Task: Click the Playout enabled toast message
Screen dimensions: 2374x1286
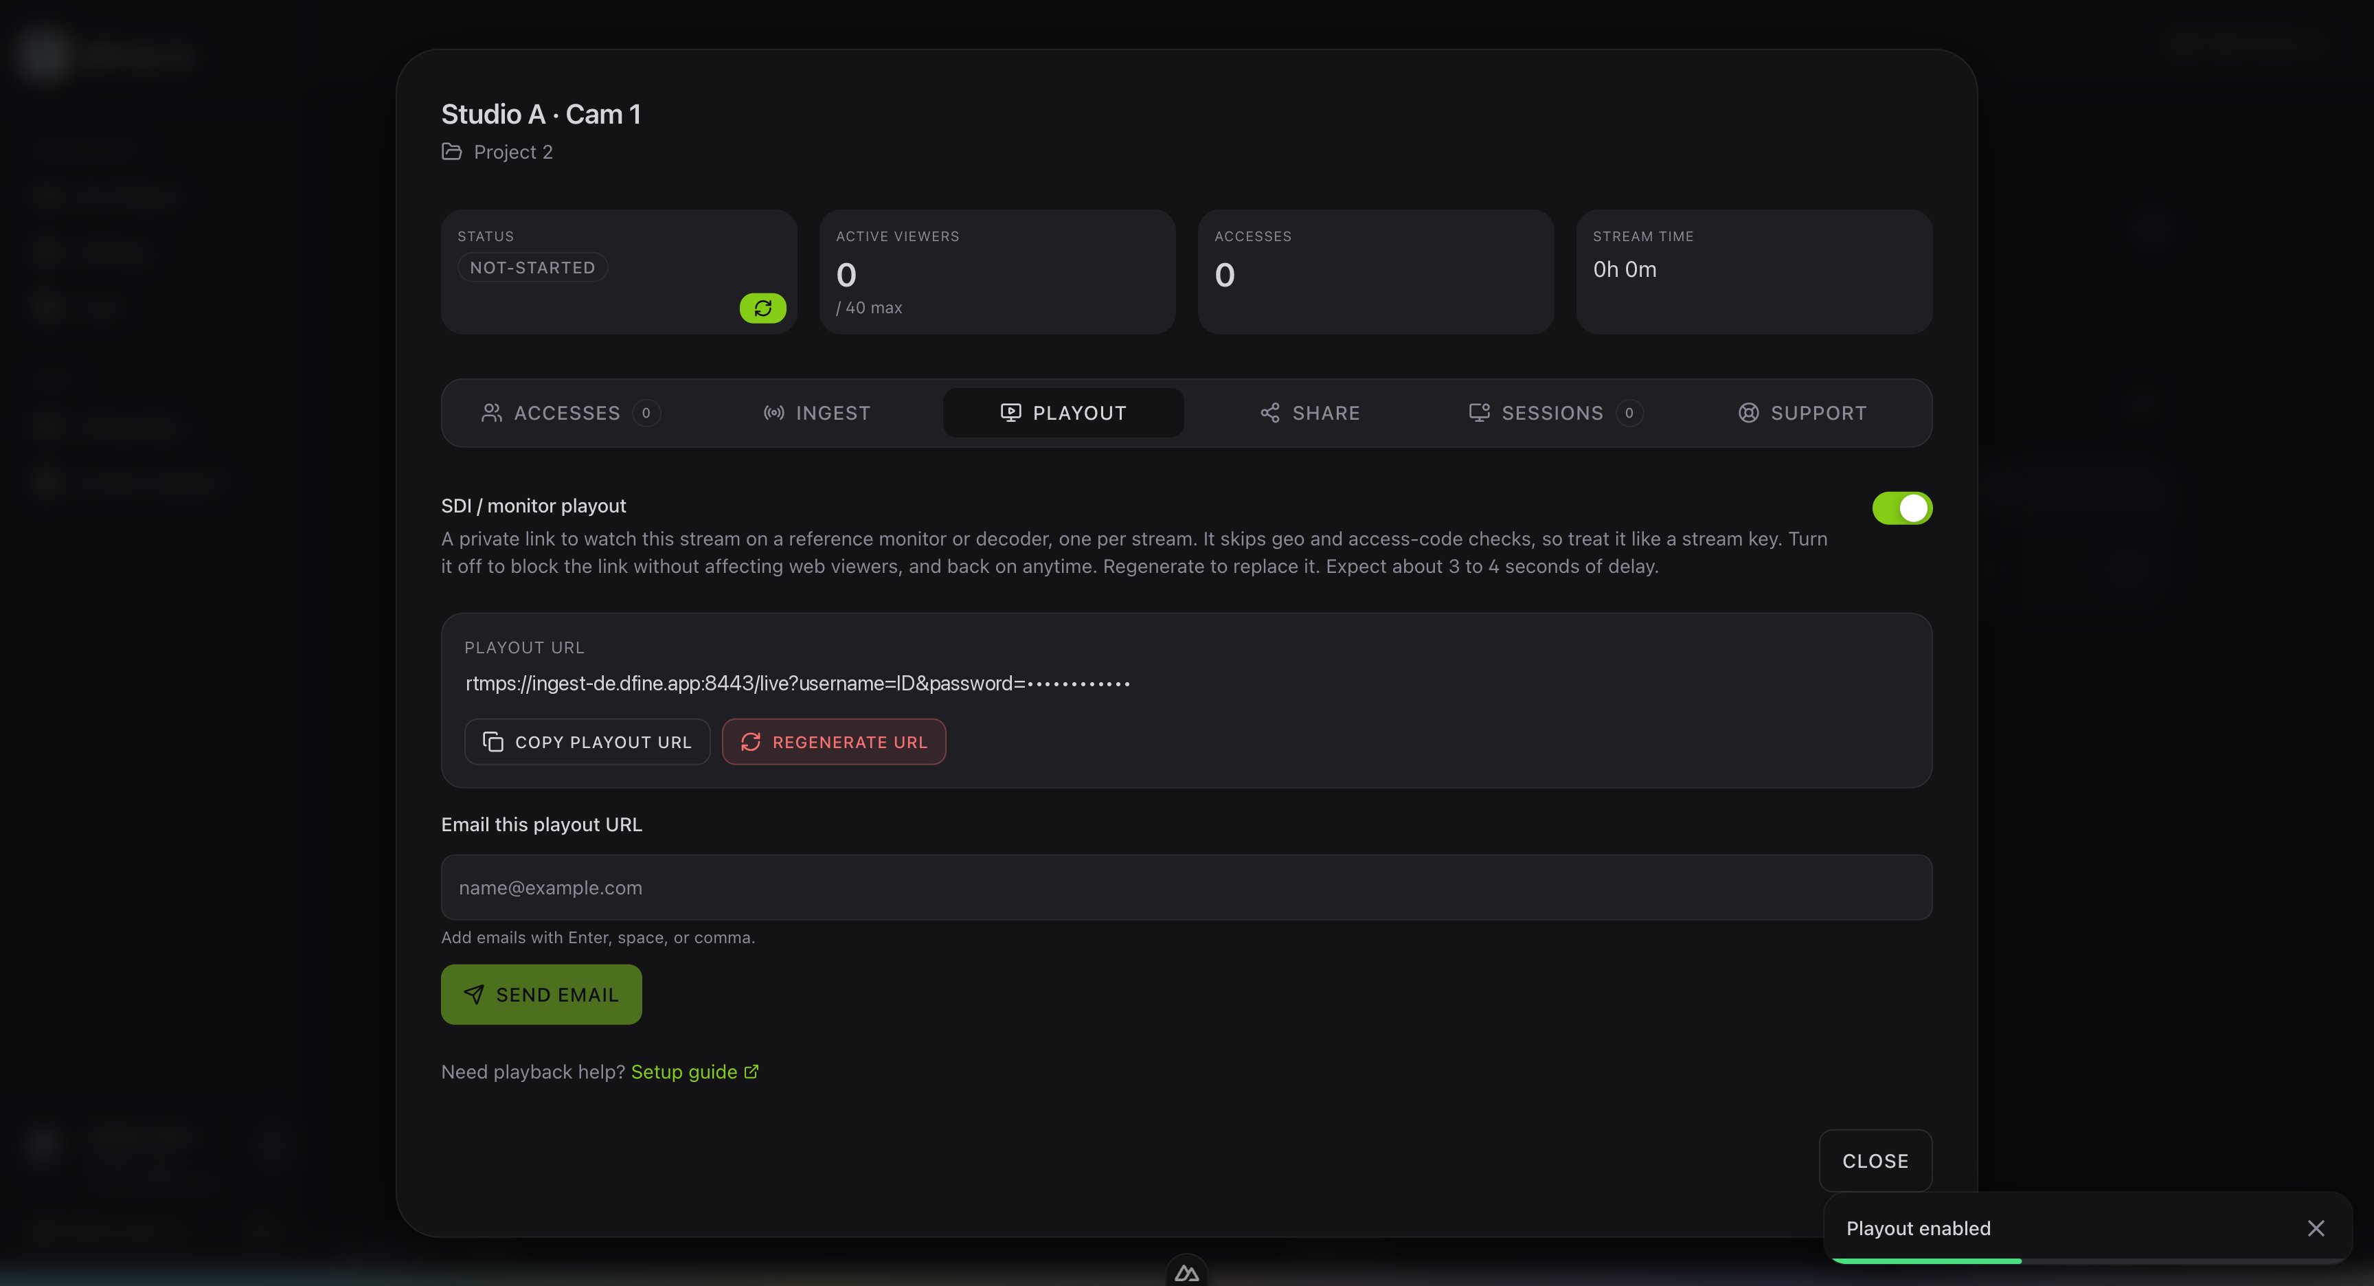Action: point(1918,1228)
